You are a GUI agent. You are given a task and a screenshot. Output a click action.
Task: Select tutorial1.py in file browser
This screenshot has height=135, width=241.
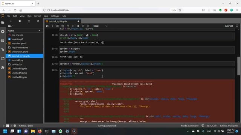24,60
